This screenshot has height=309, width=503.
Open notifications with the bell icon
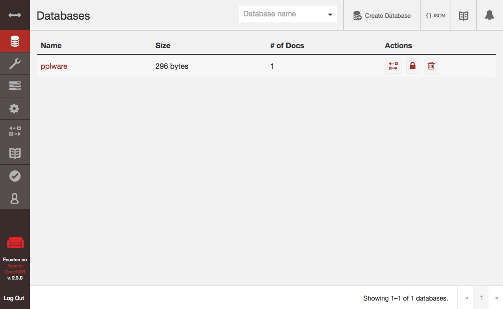tap(489, 15)
